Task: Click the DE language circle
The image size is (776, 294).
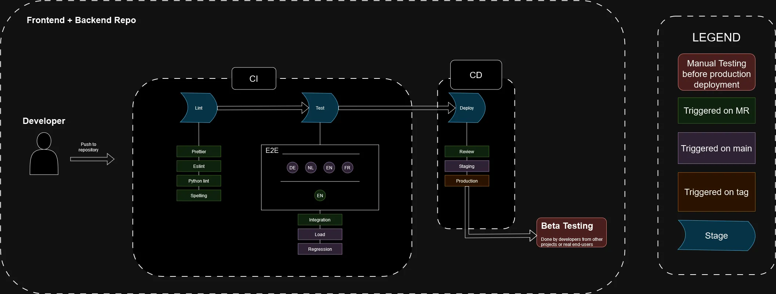Action: (x=292, y=168)
